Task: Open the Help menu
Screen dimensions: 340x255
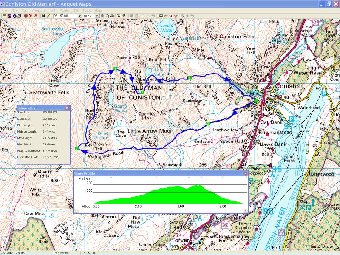Action: point(98,10)
